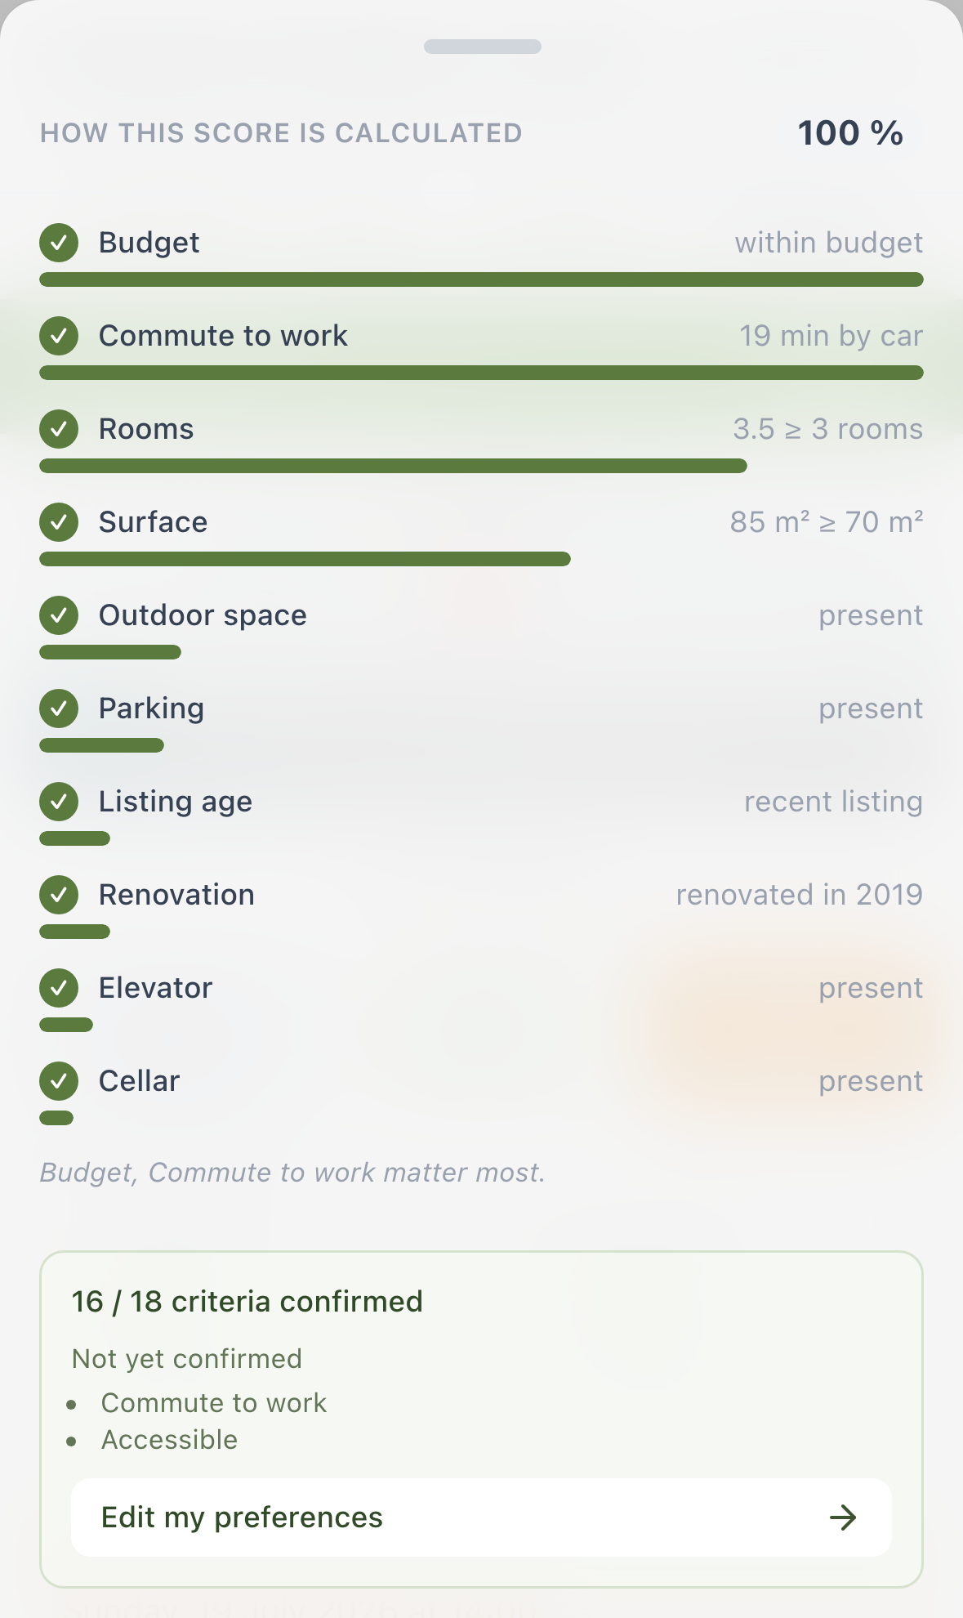Screen dimensions: 963x1618
Task: Click the 100 % score value
Action: pos(850,133)
